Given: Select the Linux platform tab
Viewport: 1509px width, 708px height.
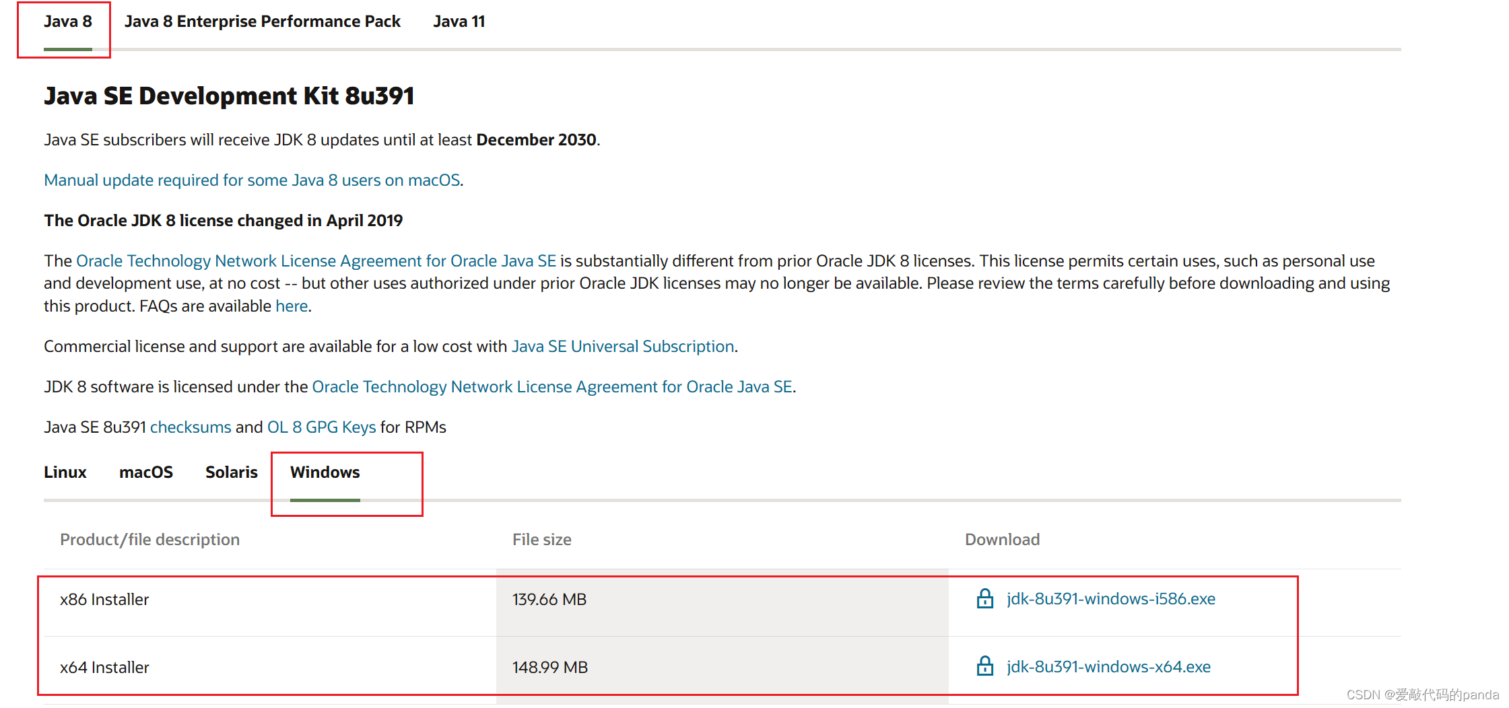Looking at the screenshot, I should click(65, 472).
